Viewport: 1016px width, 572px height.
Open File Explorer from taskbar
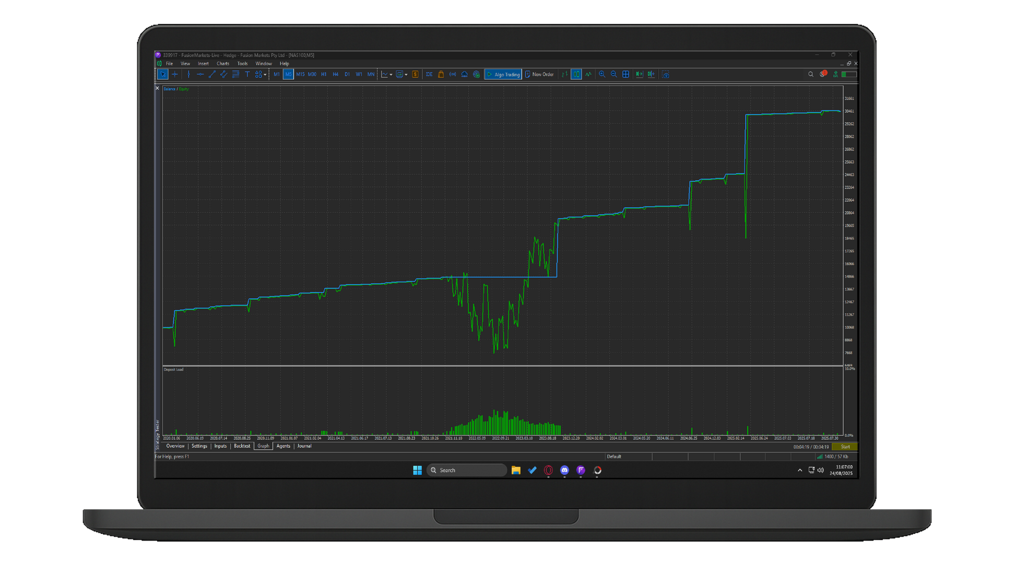coord(516,470)
